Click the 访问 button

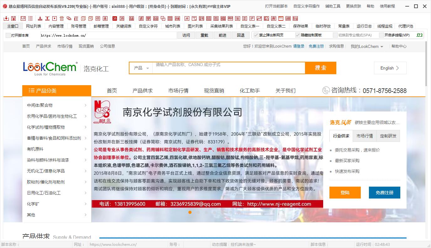(186, 35)
